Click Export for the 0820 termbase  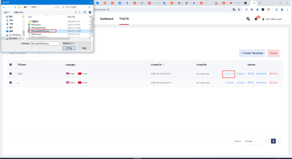tap(241, 74)
